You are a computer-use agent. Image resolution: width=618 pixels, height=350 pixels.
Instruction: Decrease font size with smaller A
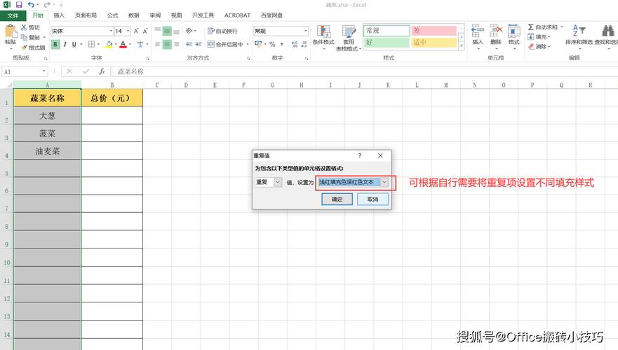[145, 31]
